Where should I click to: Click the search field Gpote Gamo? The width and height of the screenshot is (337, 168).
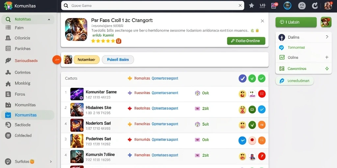pos(153,6)
